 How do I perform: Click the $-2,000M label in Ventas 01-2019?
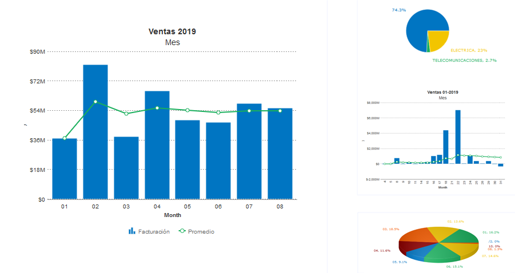373,179
